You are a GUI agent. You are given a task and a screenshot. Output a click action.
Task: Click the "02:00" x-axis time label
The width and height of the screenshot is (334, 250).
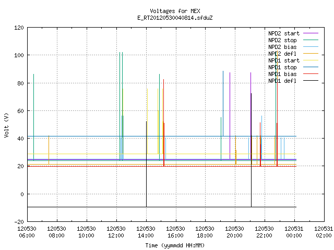[x=324, y=236]
